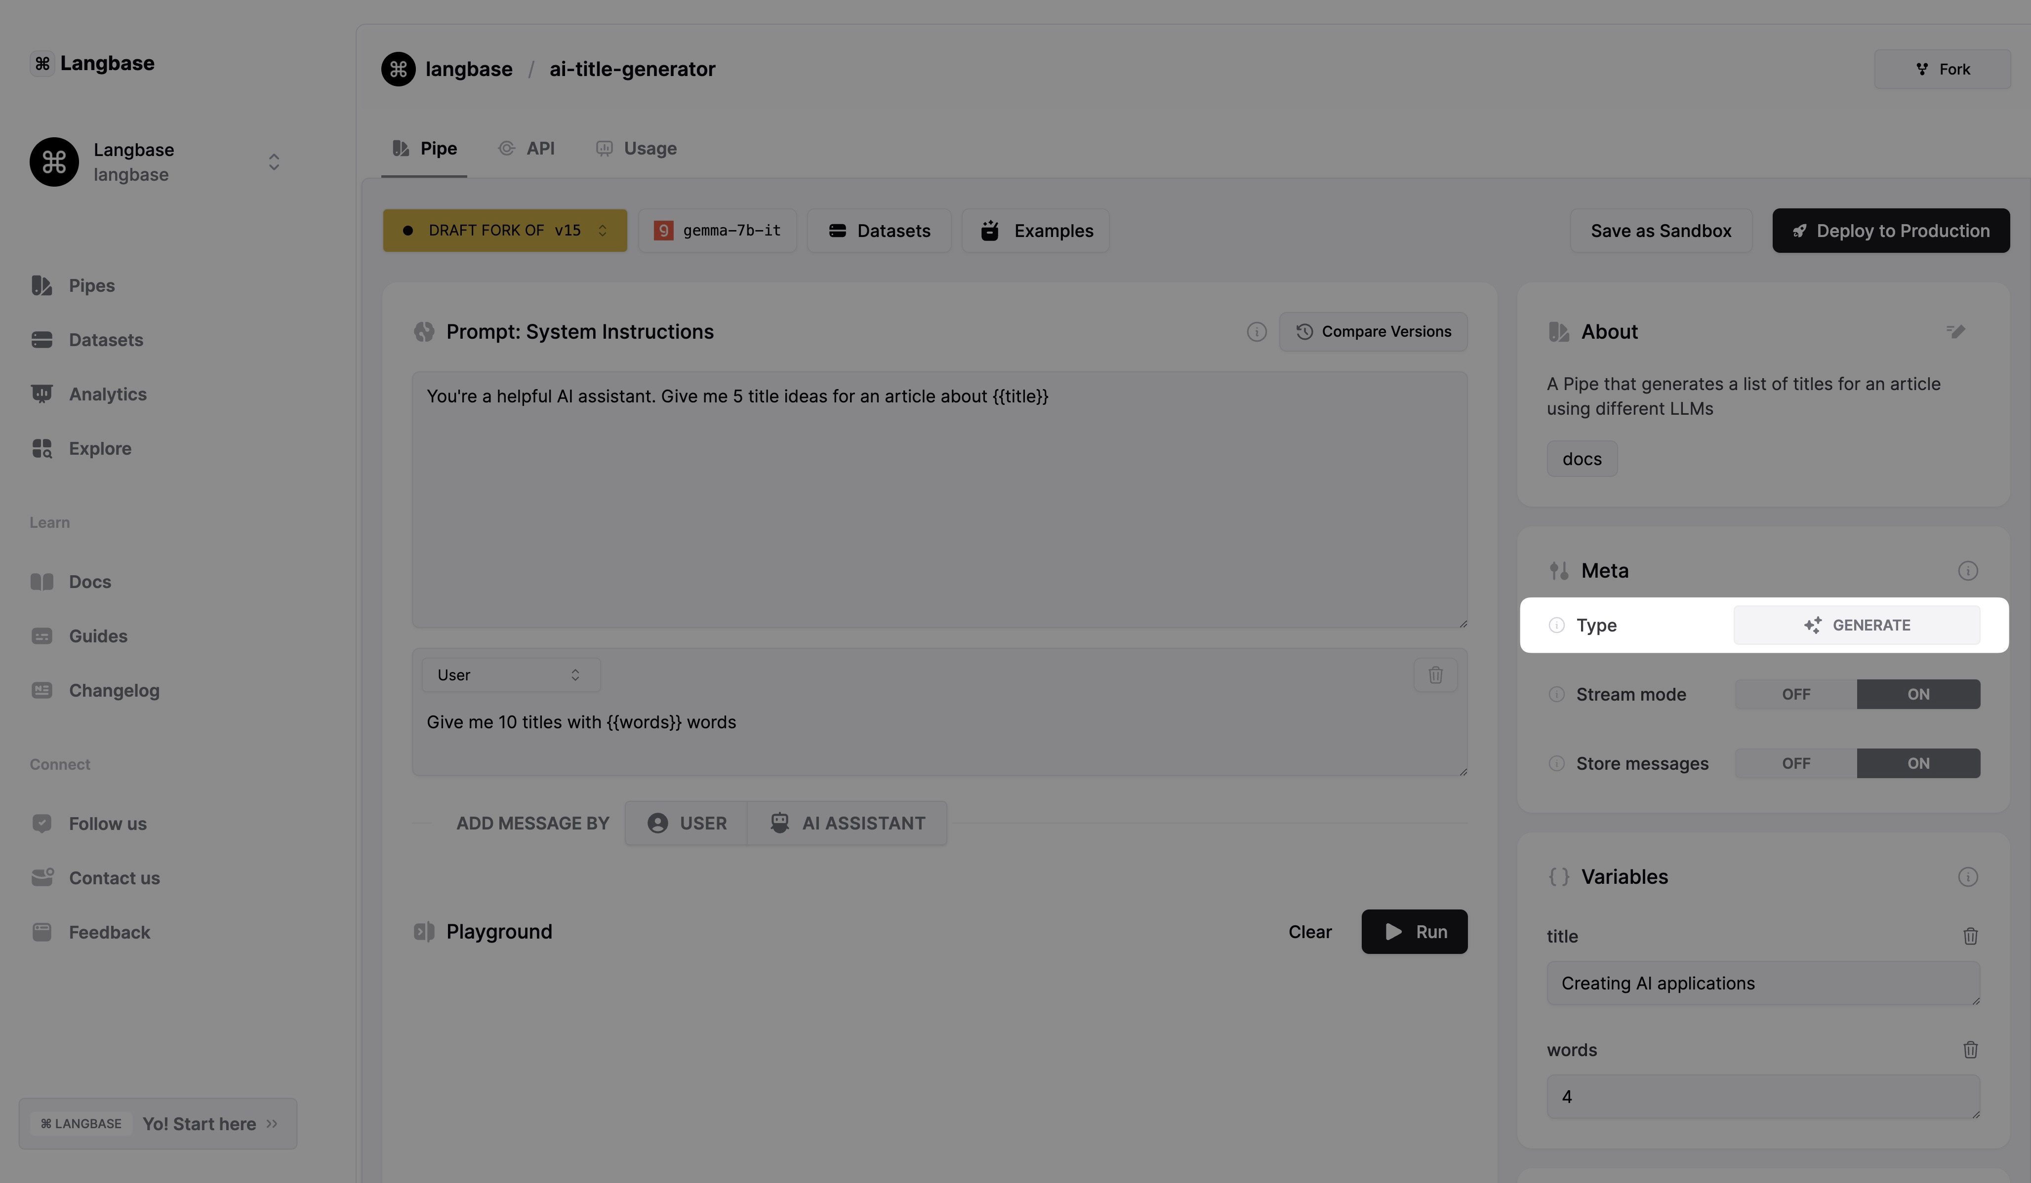Click Deploy to Production
Viewport: 2031px width, 1183px height.
1890,231
